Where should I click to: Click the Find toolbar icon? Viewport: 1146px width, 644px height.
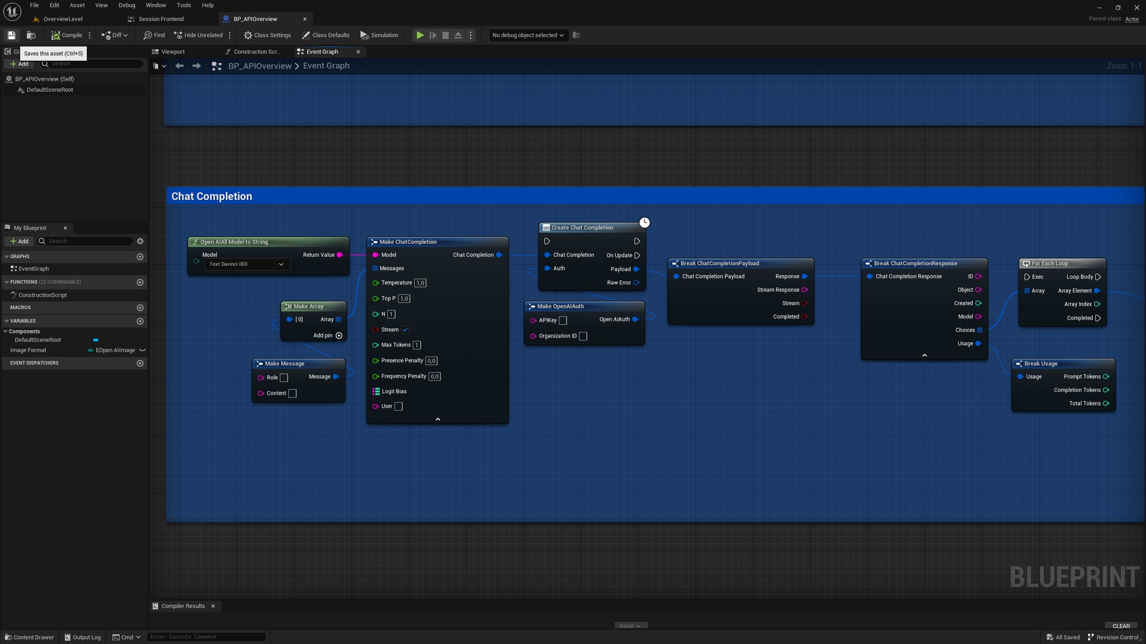(154, 35)
